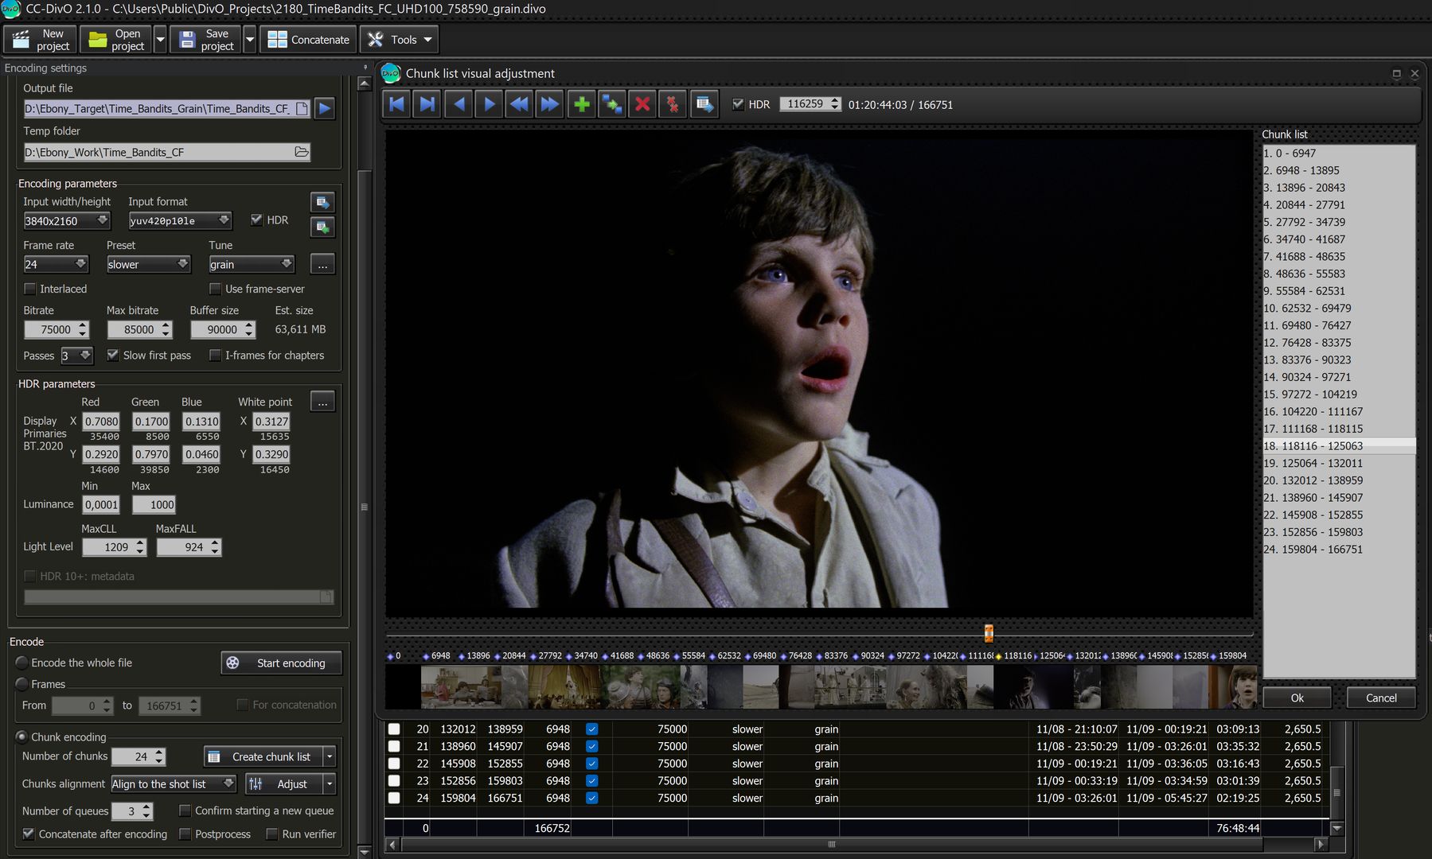Screen dimensions: 1432x859
Task: Toggle Slow first pass checkbox
Action: (x=113, y=355)
